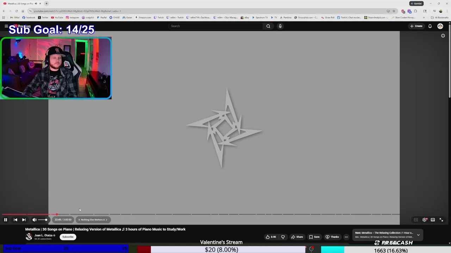This screenshot has width=451, height=253.
Task: Click the YouTube search field
Action: pos(216,26)
